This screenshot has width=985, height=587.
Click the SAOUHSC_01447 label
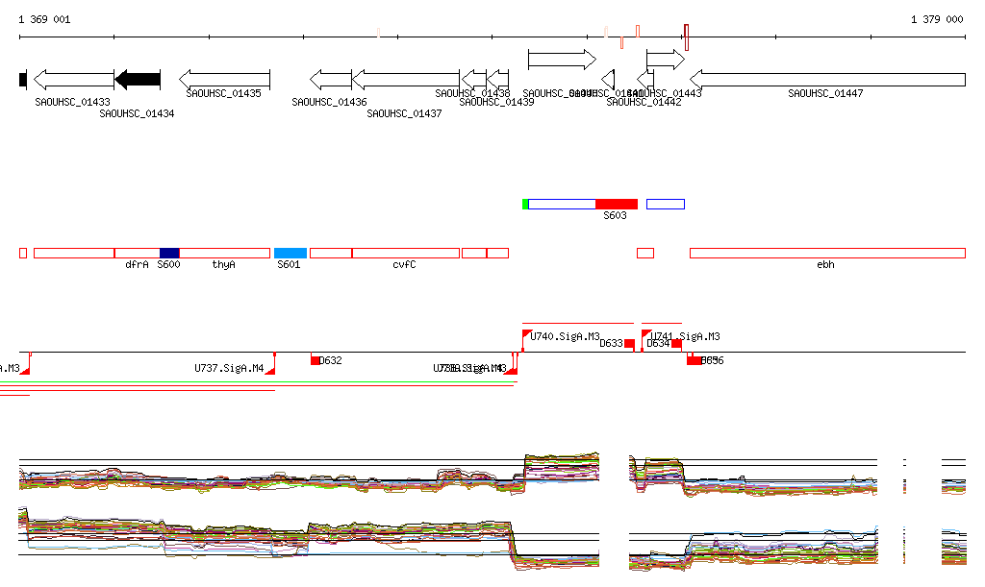coord(825,93)
